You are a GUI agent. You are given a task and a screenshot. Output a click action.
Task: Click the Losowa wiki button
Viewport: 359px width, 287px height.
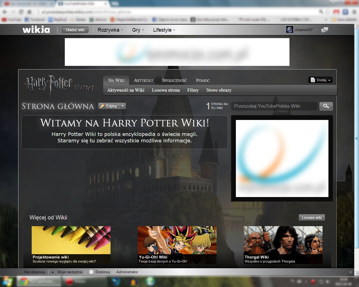tap(312, 217)
